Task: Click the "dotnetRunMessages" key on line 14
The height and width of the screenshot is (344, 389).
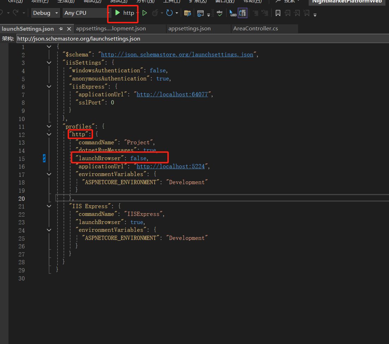Action: [x=106, y=150]
